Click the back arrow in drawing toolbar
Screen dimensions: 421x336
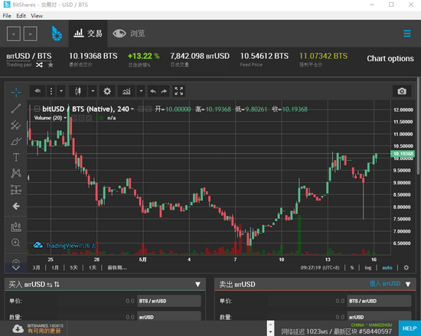(x=16, y=206)
